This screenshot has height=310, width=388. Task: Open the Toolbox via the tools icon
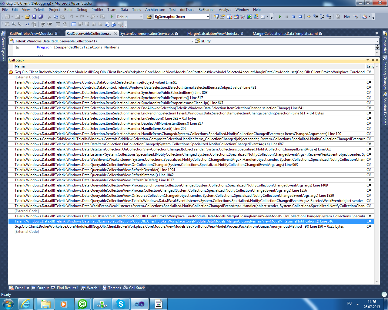click(242, 17)
